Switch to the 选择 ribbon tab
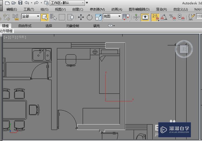The height and width of the screenshot is (141, 202). 49,26
